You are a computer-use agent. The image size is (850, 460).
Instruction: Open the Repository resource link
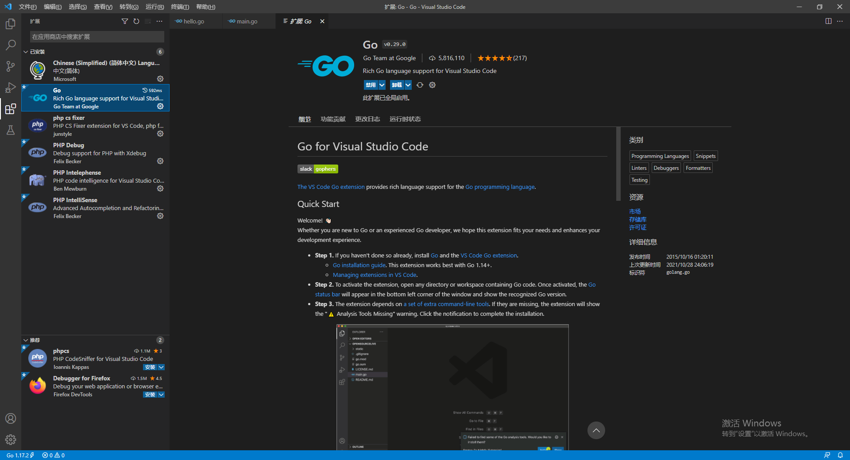(x=638, y=219)
